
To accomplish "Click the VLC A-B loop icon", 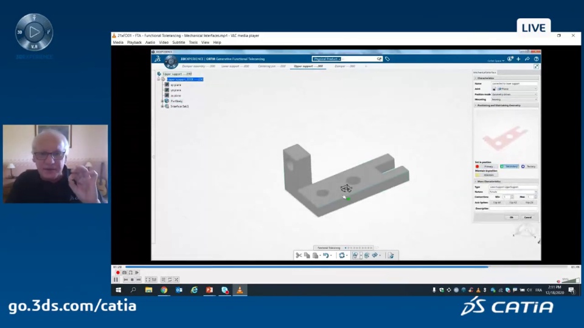I will [x=130, y=273].
